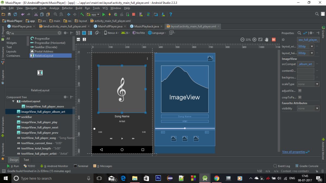Toggle the adjustViewBounds checkbox
Screen dimensions: 326x183
click(x=300, y=91)
